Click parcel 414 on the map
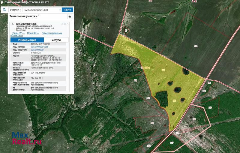The image size is (240, 153). point(196,46)
